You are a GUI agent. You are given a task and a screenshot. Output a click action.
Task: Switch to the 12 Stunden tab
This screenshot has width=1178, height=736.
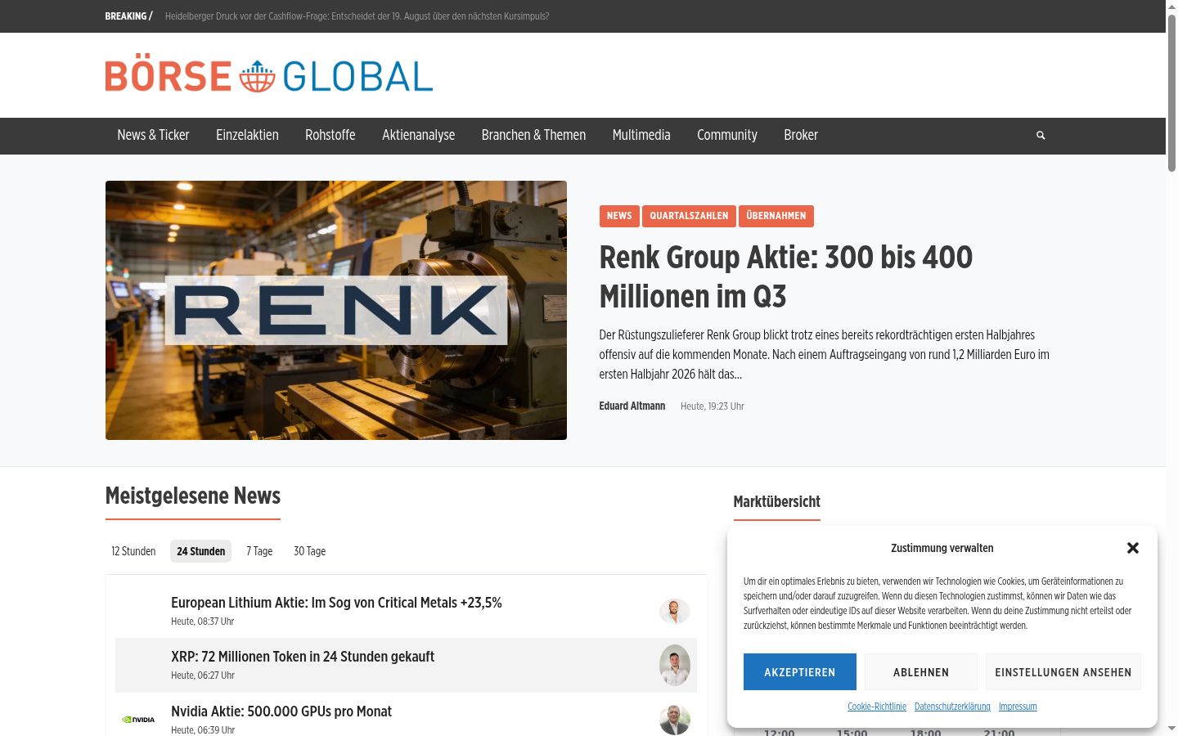pos(133,551)
